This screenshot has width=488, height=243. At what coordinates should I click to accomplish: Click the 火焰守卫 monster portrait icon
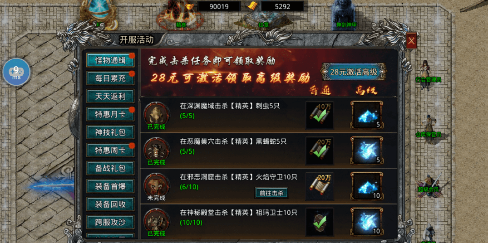point(157,184)
